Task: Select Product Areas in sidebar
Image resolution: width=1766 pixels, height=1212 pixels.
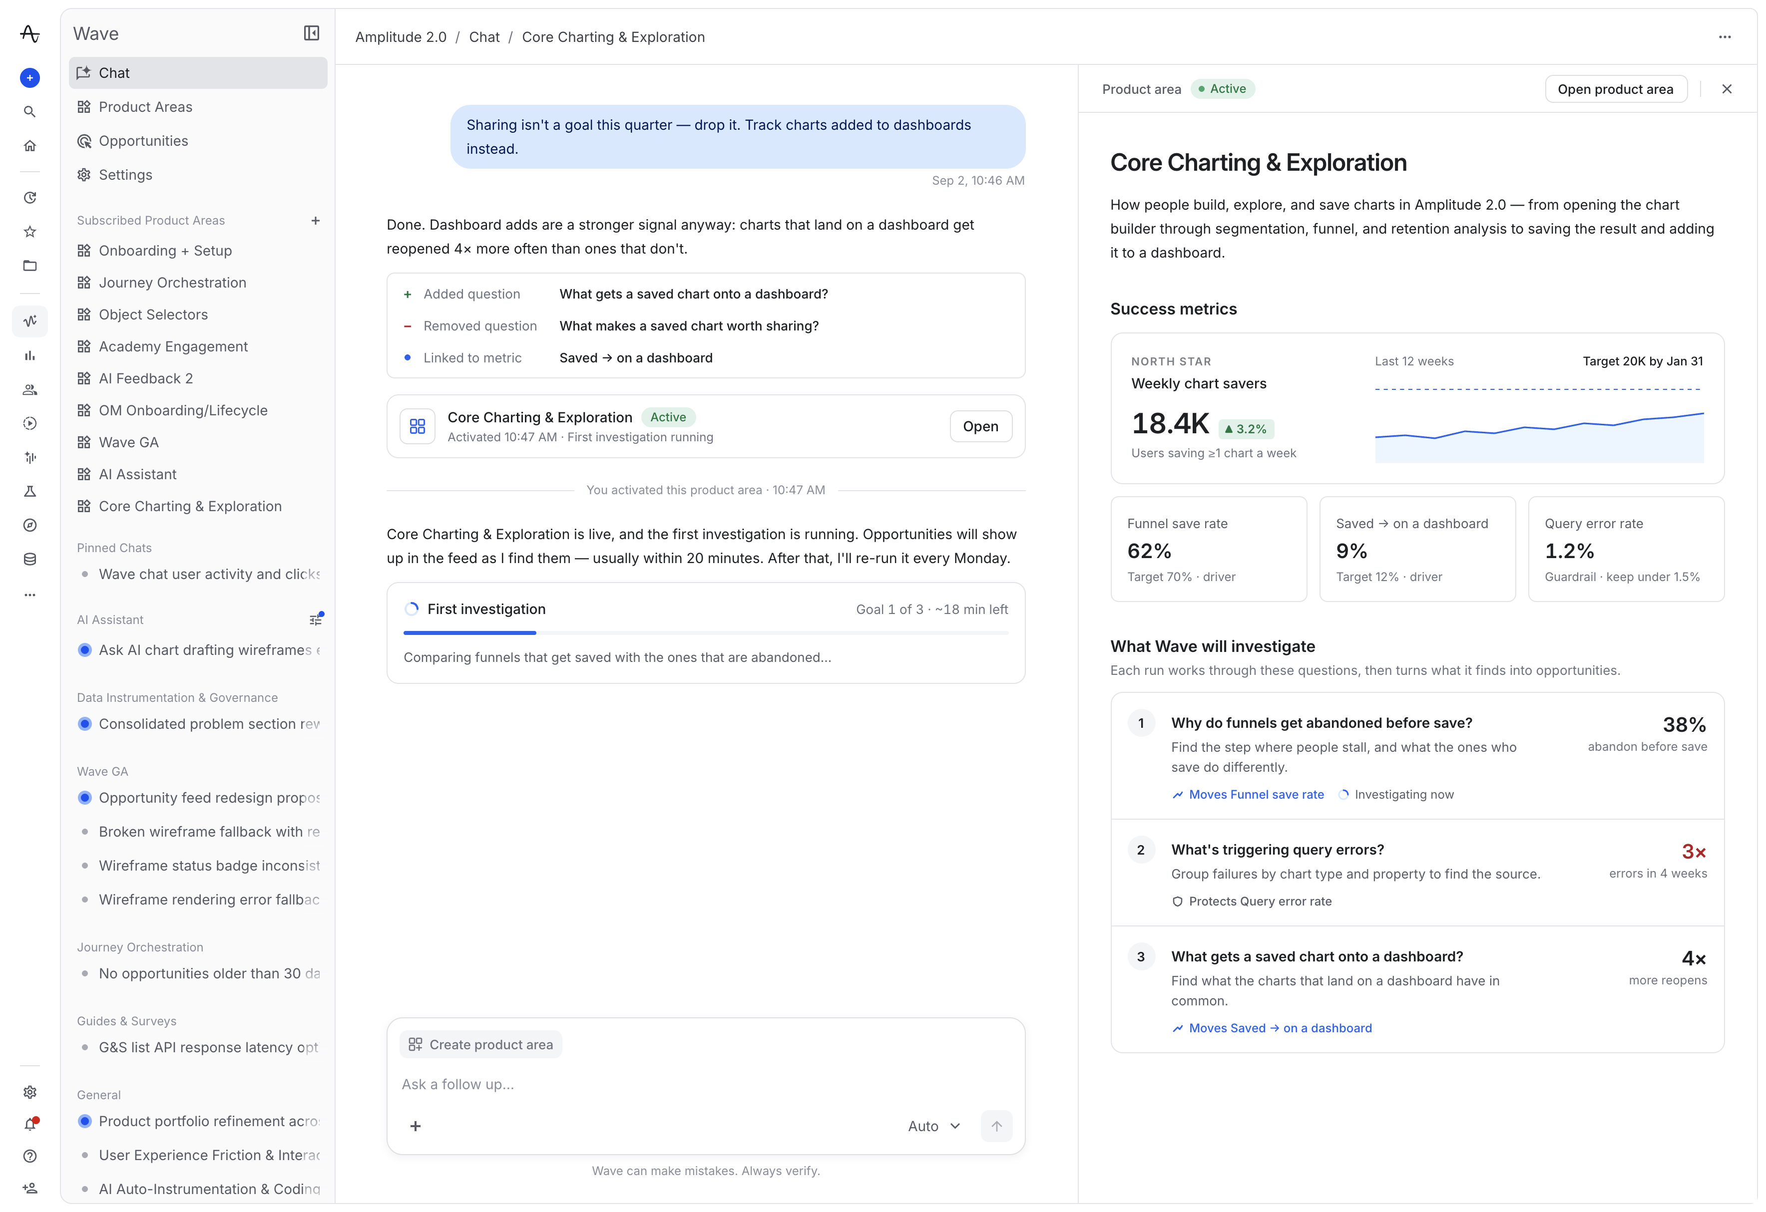Action: point(198,107)
